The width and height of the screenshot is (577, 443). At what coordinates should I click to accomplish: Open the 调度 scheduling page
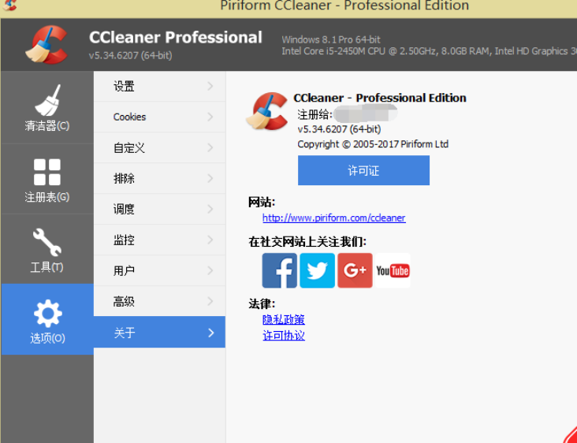pos(160,209)
